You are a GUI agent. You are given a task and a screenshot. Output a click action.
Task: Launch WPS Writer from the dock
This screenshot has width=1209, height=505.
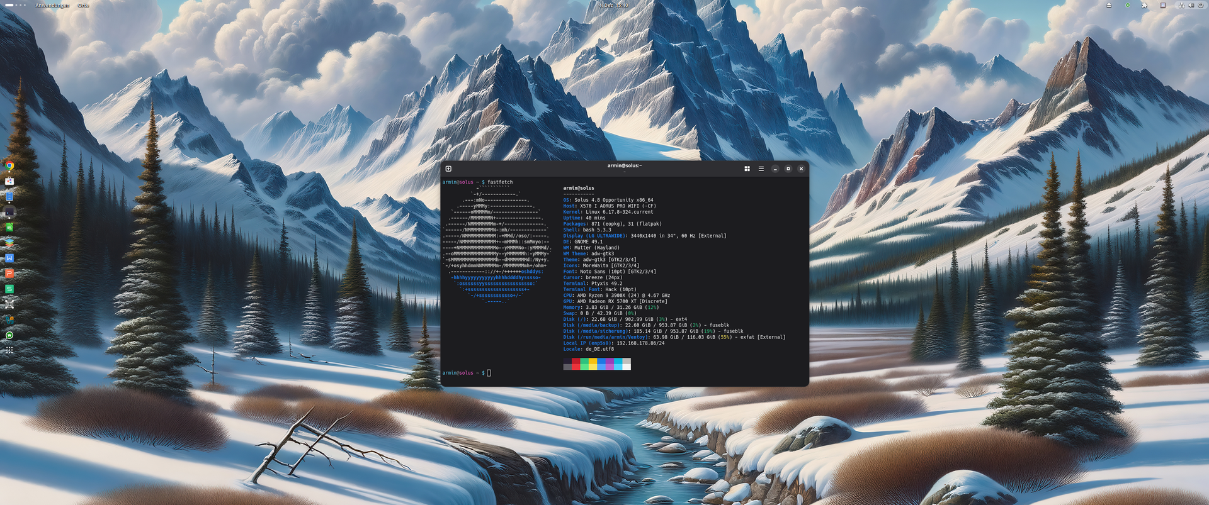coord(9,258)
